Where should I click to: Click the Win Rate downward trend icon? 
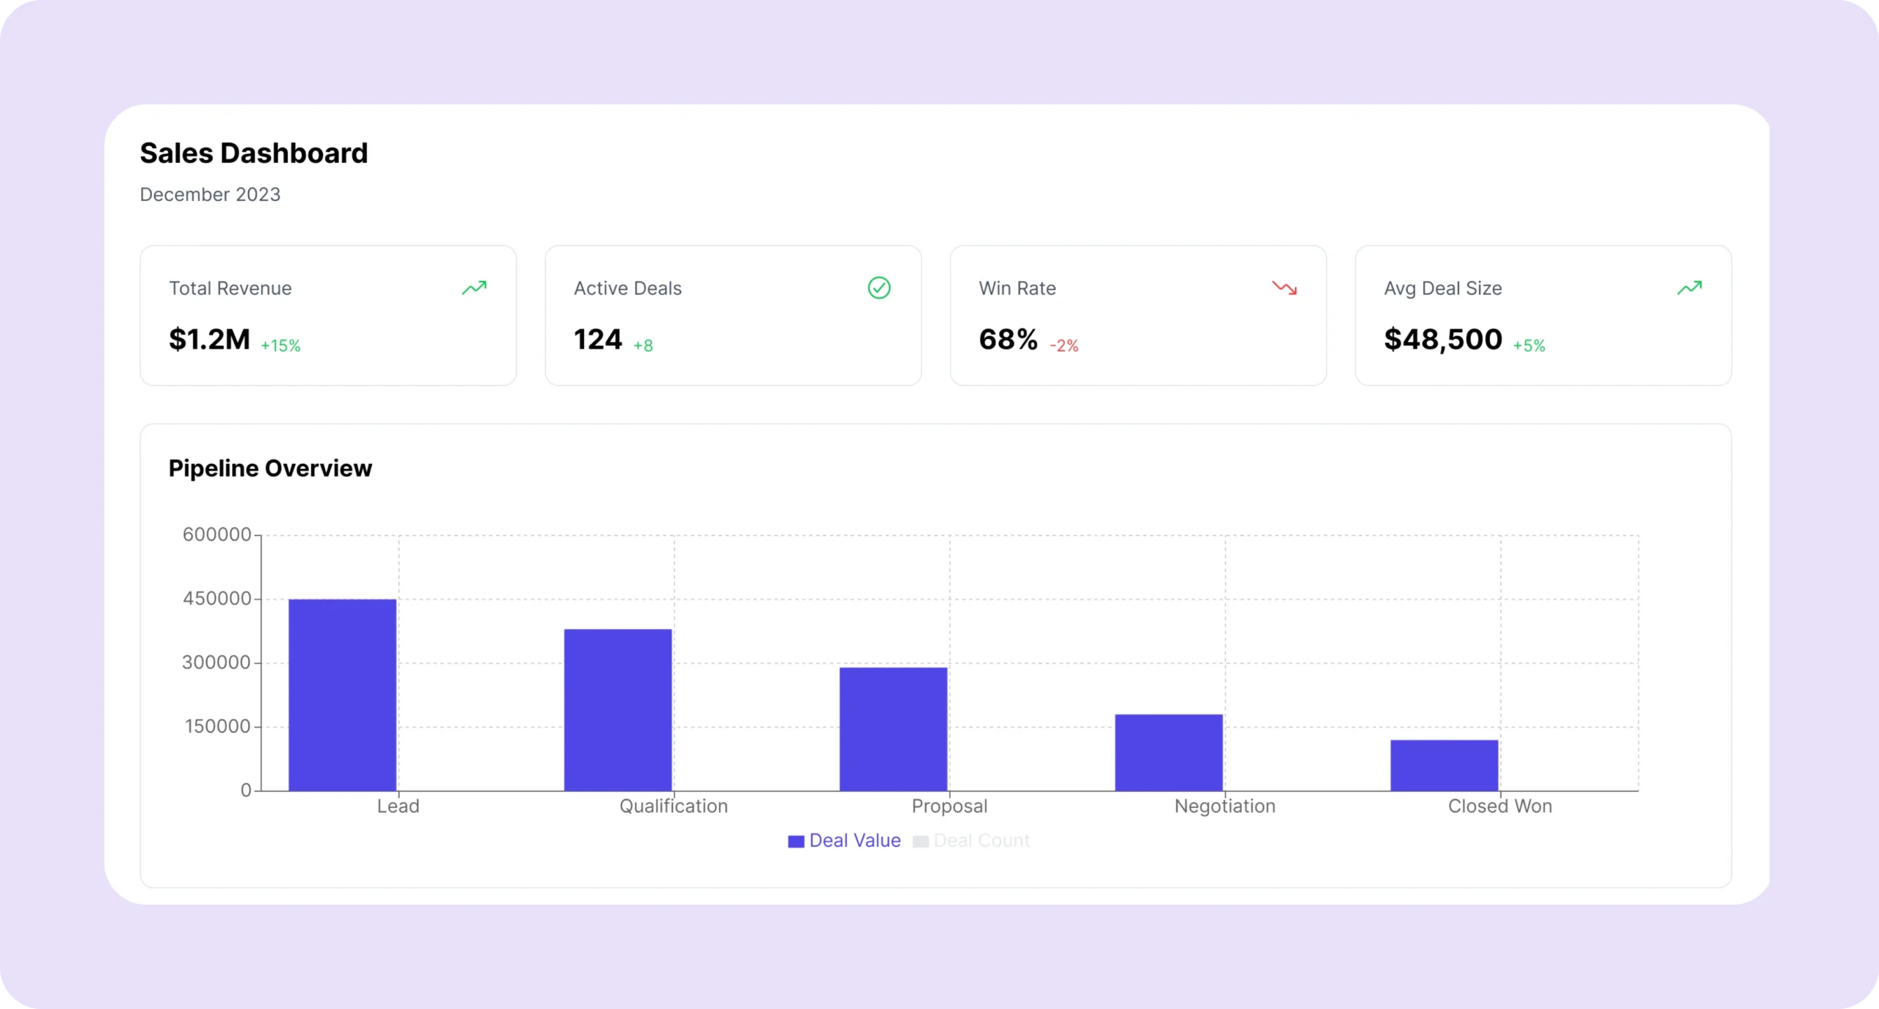[x=1284, y=288]
